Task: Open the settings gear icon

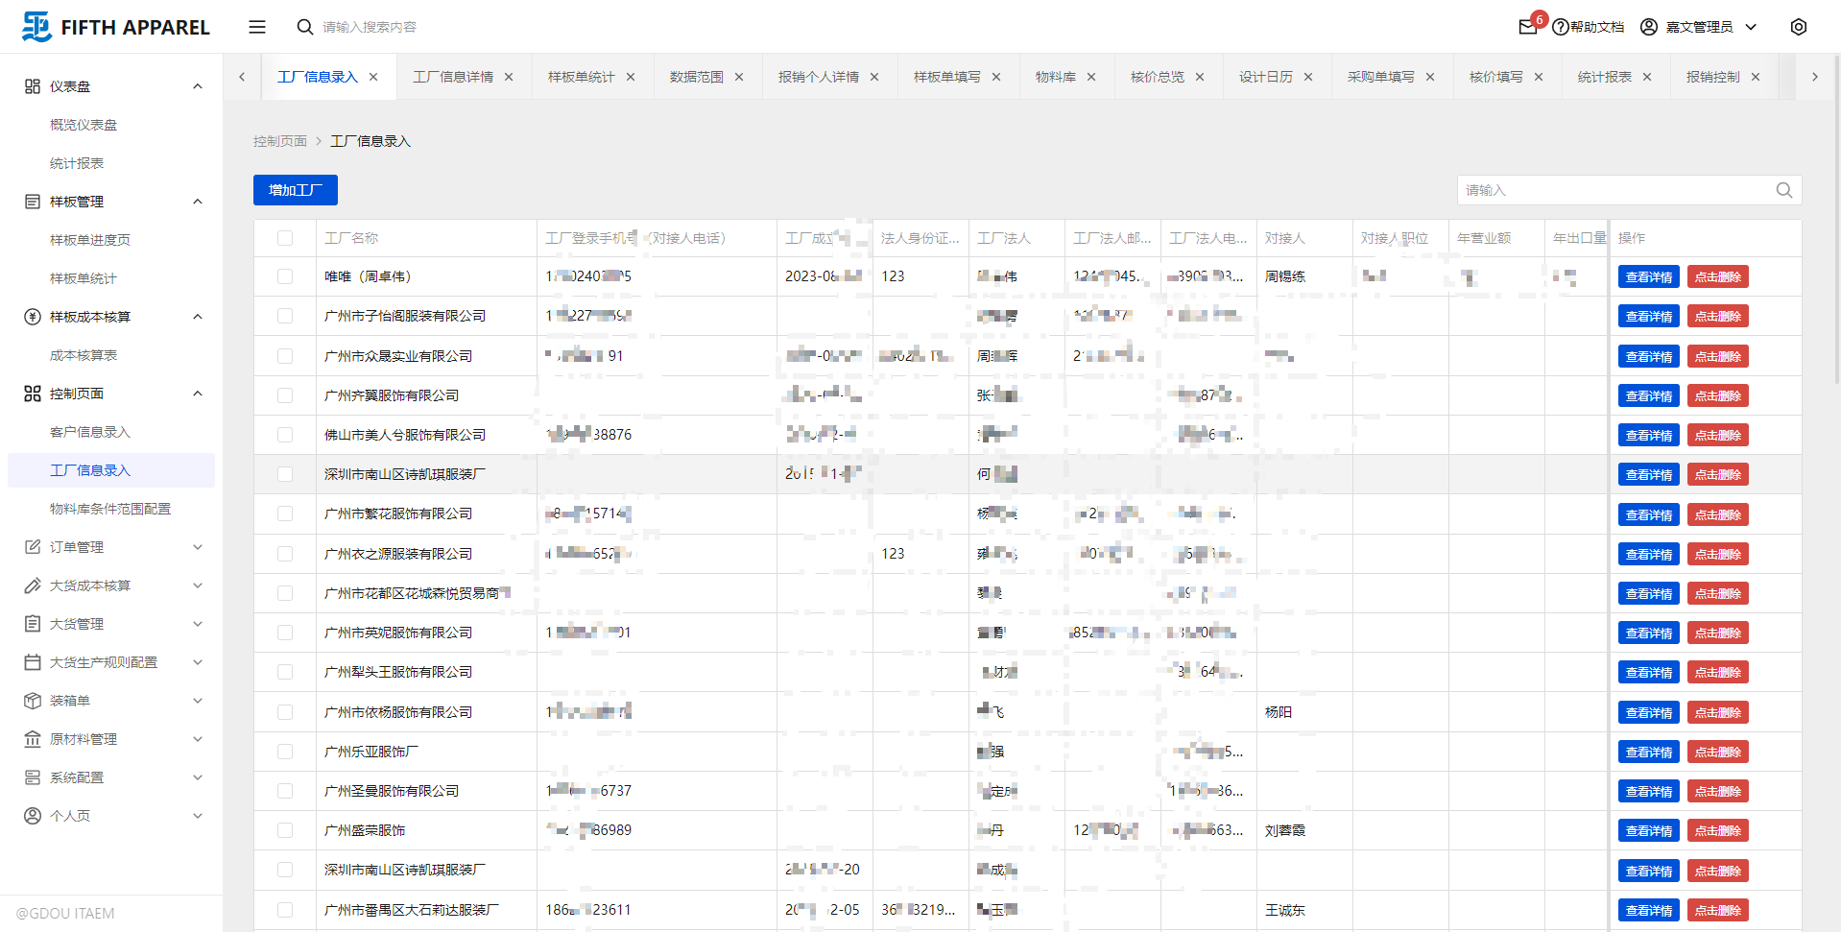Action: click(1799, 27)
